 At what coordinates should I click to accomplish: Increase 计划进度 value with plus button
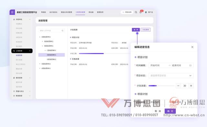191,86
